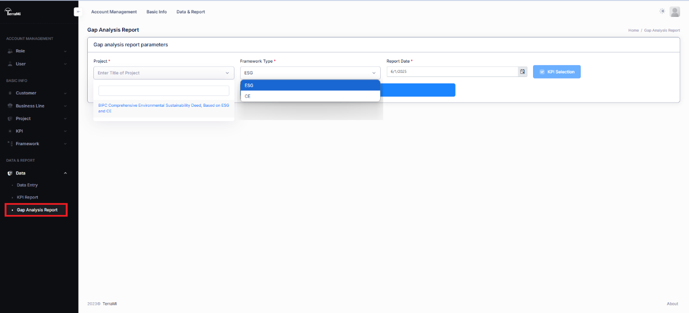This screenshot has height=313, width=689.
Task: Click the project search input box
Action: 163,91
